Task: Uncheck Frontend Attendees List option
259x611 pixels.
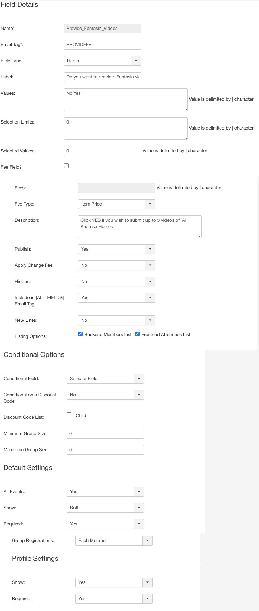Action: click(137, 334)
